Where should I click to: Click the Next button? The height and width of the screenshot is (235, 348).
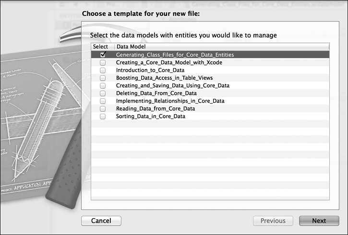click(319, 221)
